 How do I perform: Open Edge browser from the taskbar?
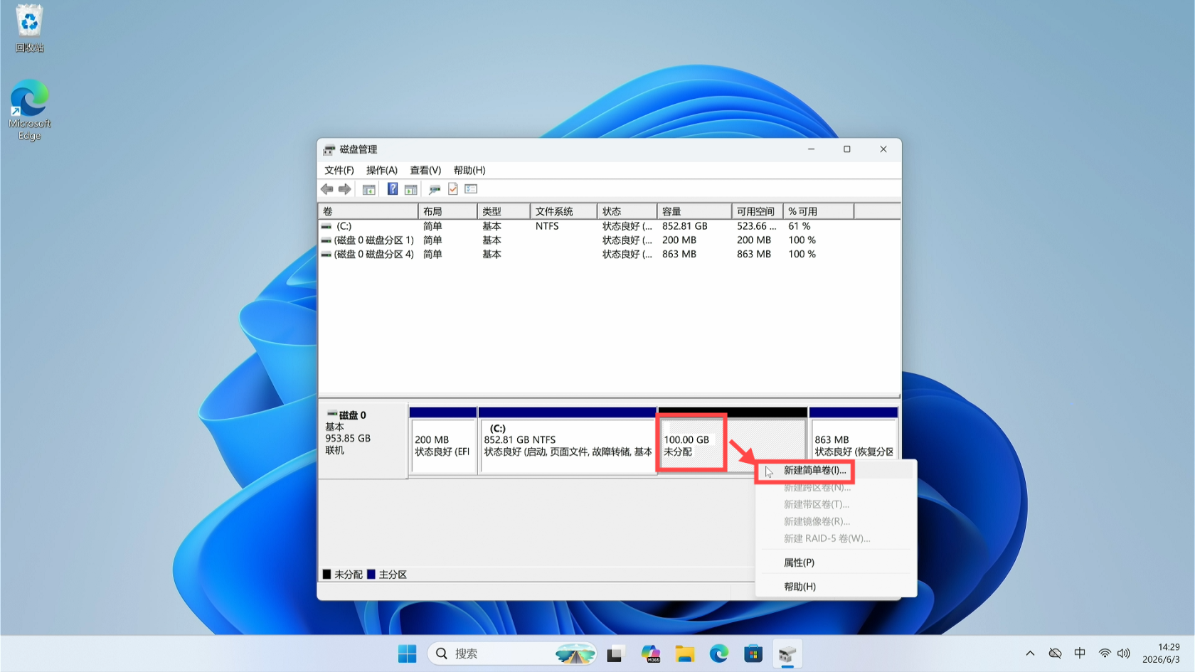tap(719, 654)
